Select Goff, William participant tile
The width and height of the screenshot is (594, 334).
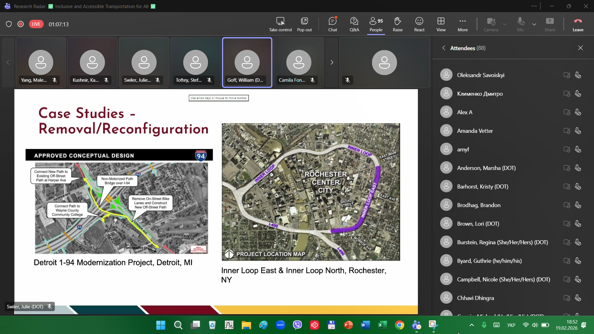pyautogui.click(x=247, y=63)
